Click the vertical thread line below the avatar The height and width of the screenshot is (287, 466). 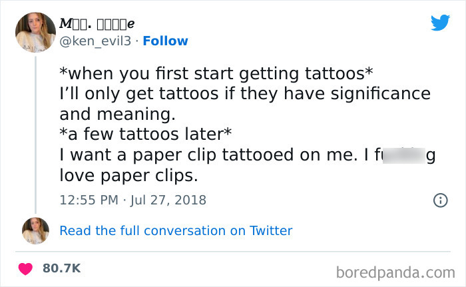pyautogui.click(x=36, y=133)
